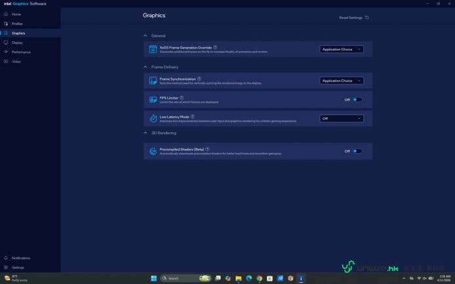Show help for Low Latency Mode
This screenshot has height=284, width=455.
(192, 116)
